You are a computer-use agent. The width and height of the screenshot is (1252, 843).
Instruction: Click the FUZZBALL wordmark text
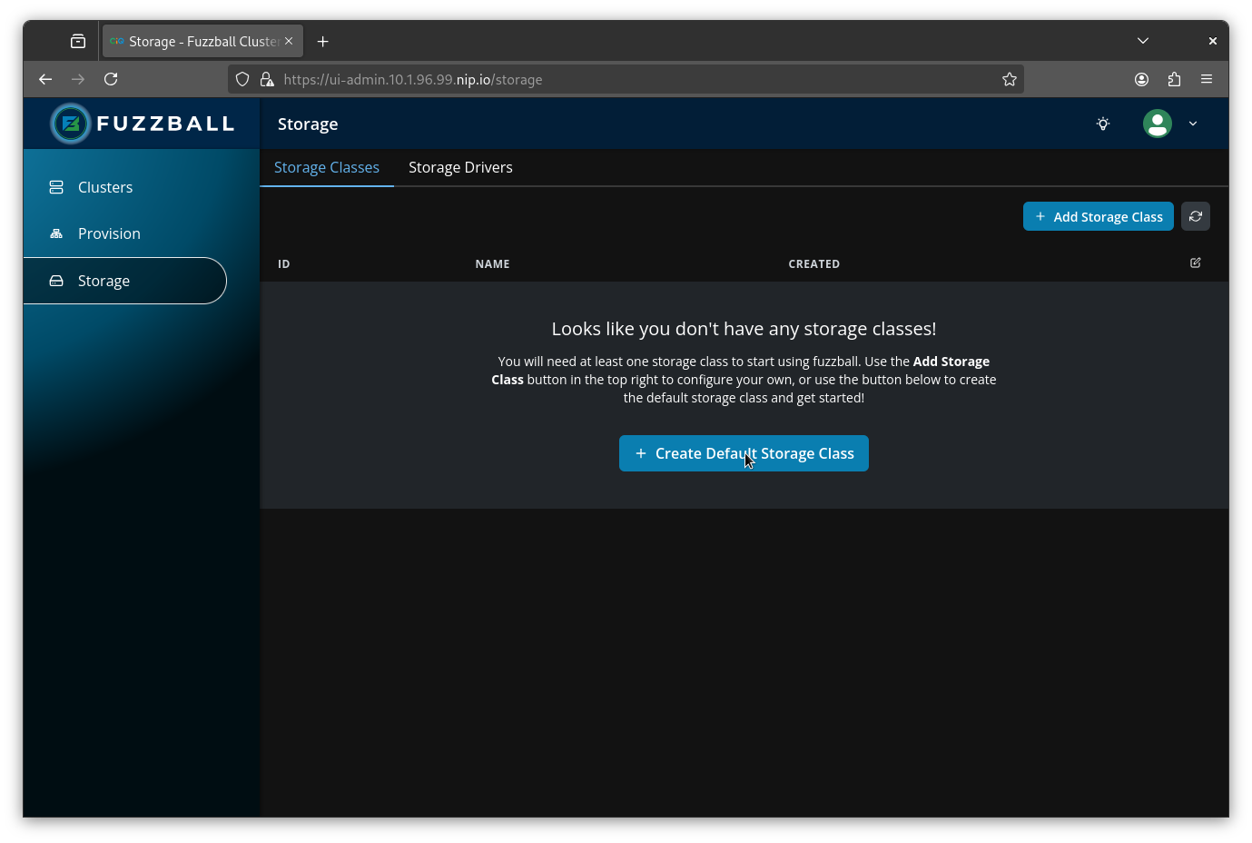point(166,124)
